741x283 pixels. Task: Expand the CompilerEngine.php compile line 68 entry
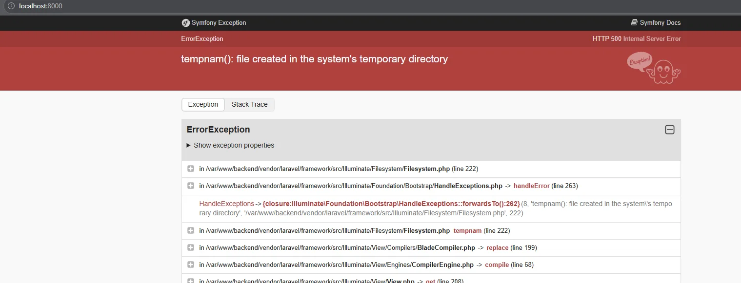pyautogui.click(x=191, y=264)
